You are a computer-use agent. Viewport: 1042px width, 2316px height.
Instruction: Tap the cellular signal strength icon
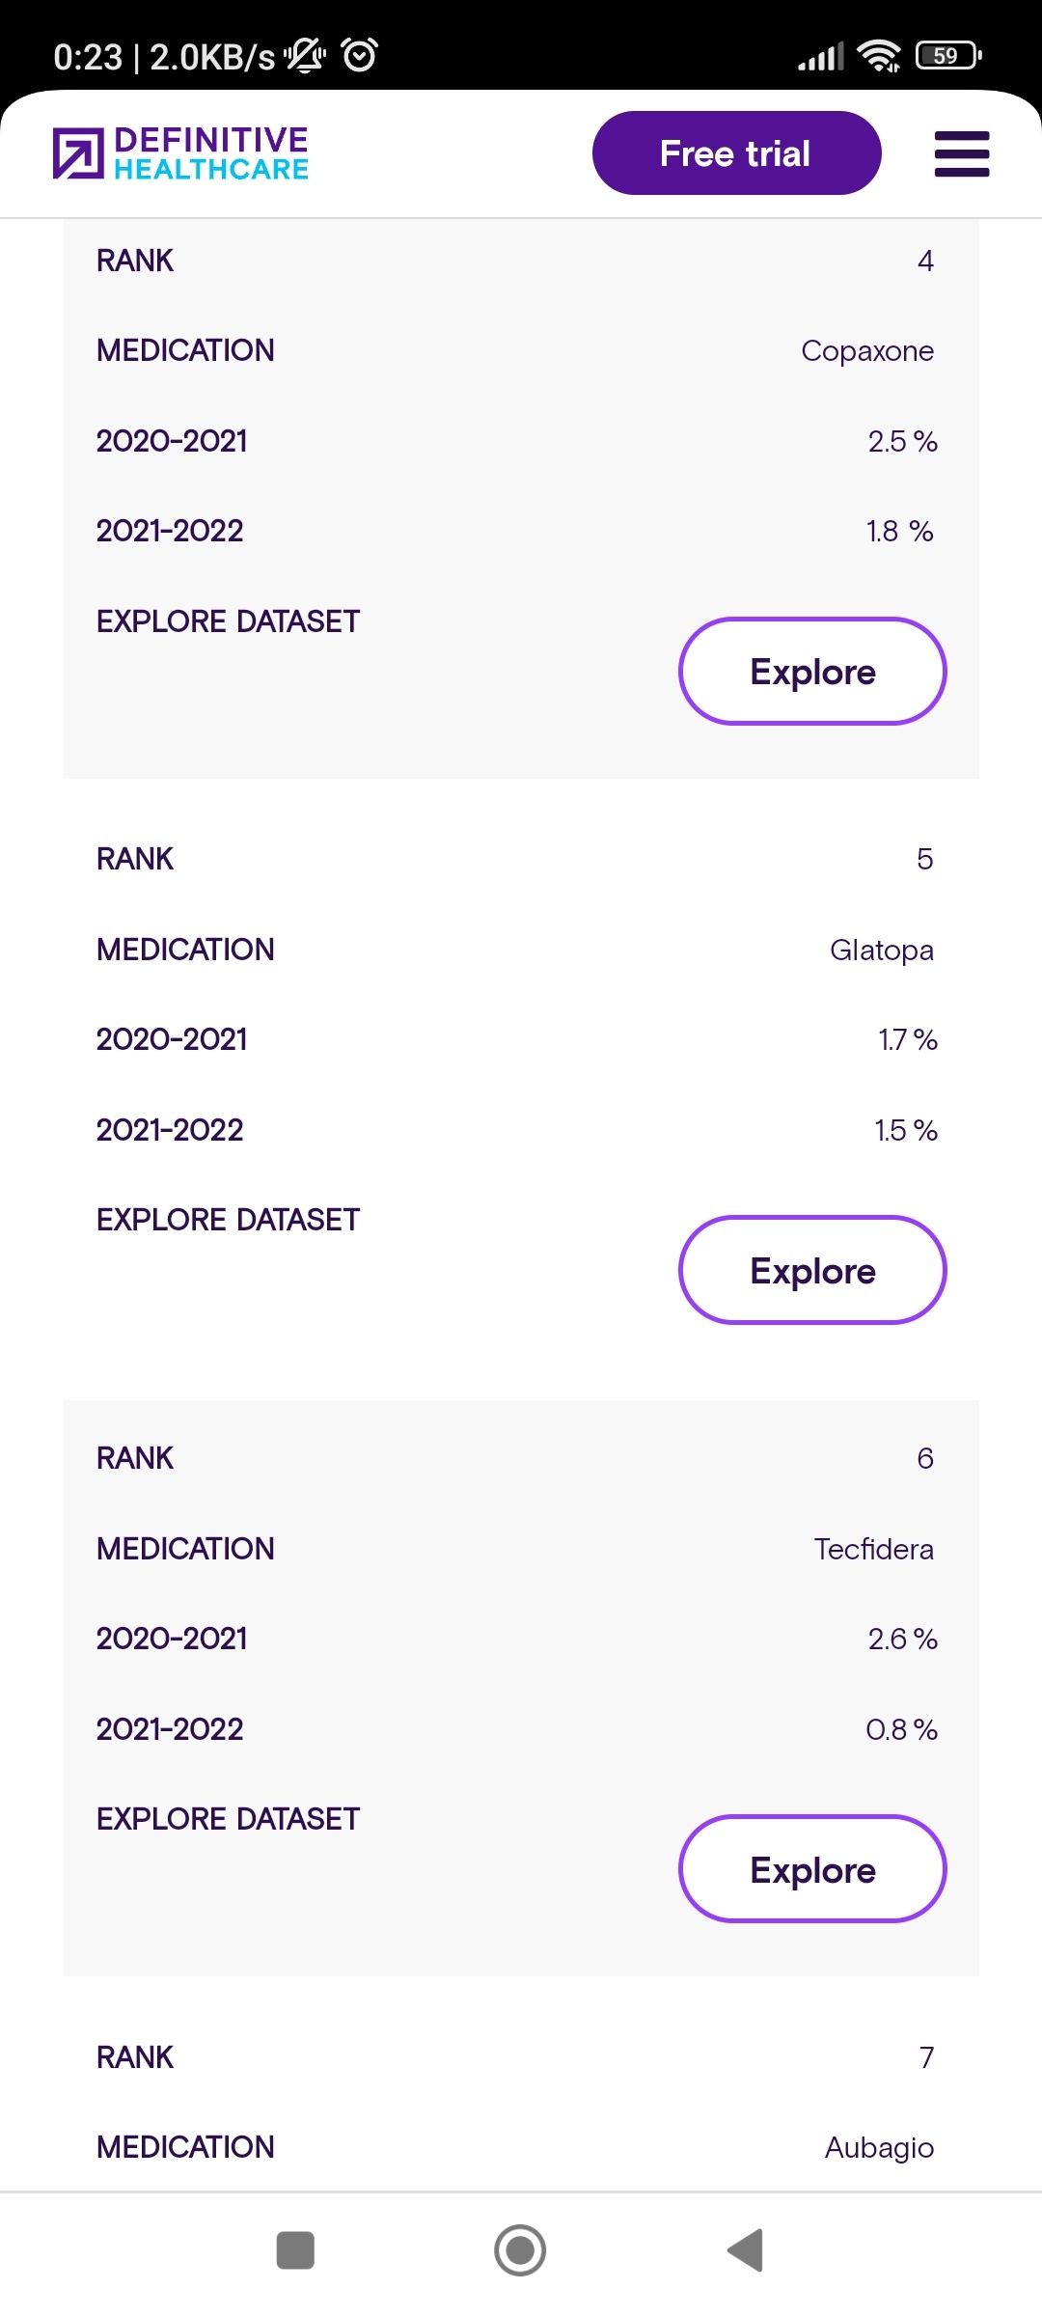(x=820, y=57)
